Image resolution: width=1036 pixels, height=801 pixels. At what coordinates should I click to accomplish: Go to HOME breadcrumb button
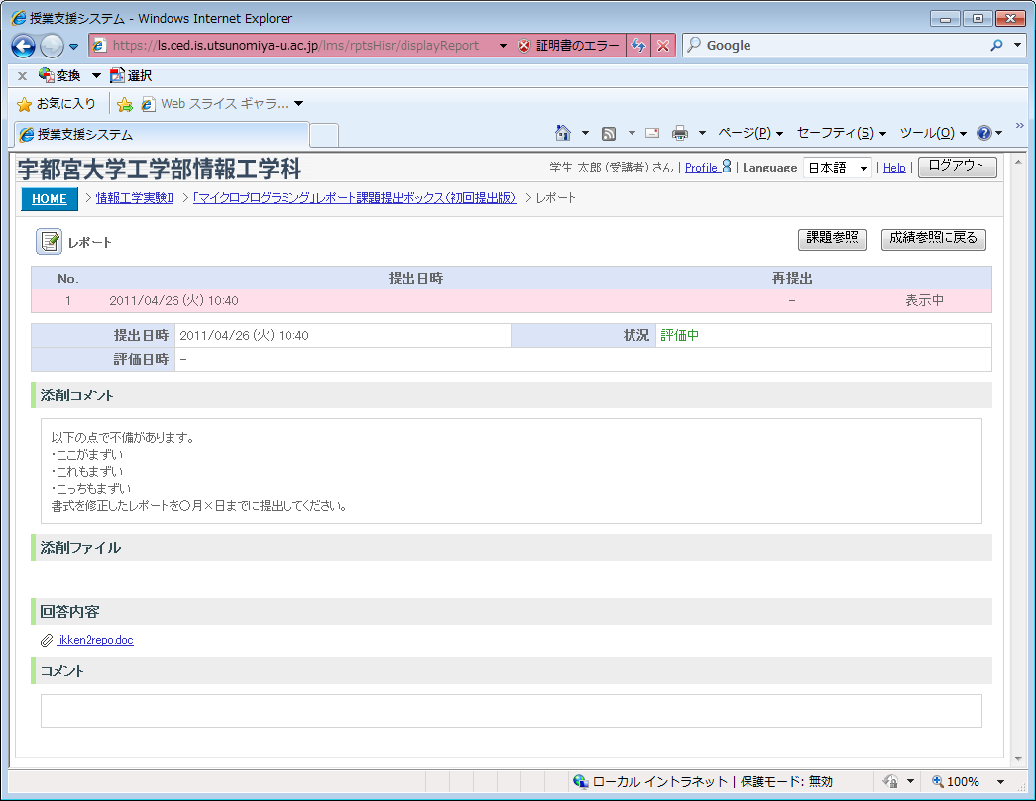[49, 198]
